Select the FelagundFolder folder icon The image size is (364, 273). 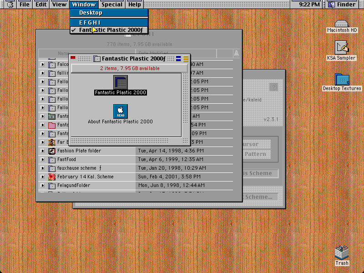51,186
